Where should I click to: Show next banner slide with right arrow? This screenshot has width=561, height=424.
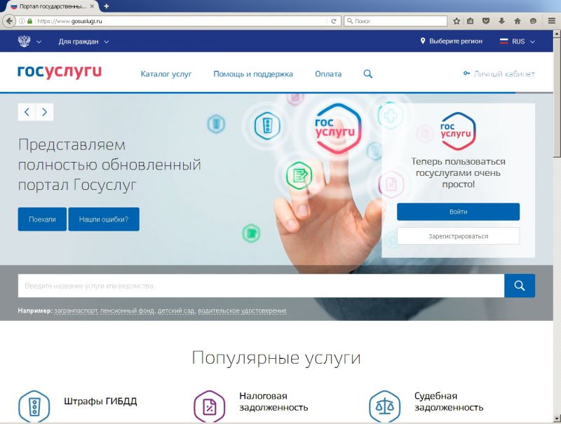click(x=44, y=112)
